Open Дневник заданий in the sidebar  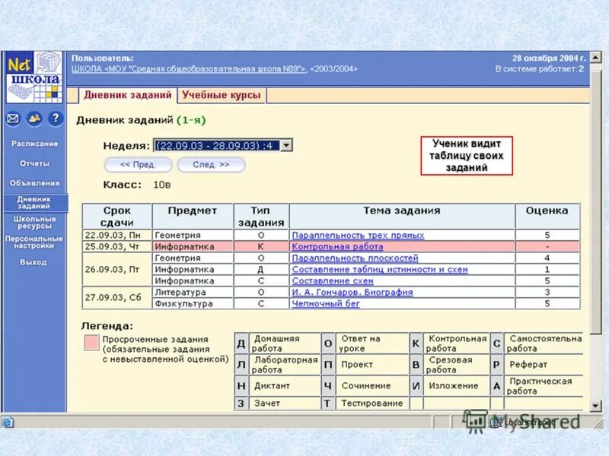34,202
